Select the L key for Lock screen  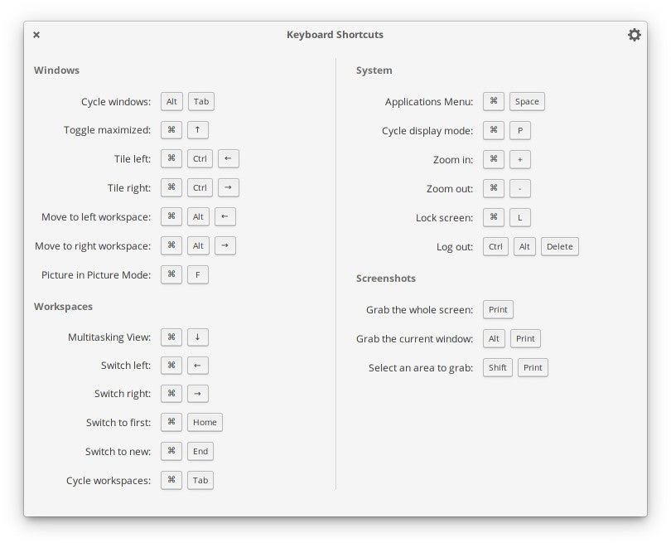pos(520,217)
